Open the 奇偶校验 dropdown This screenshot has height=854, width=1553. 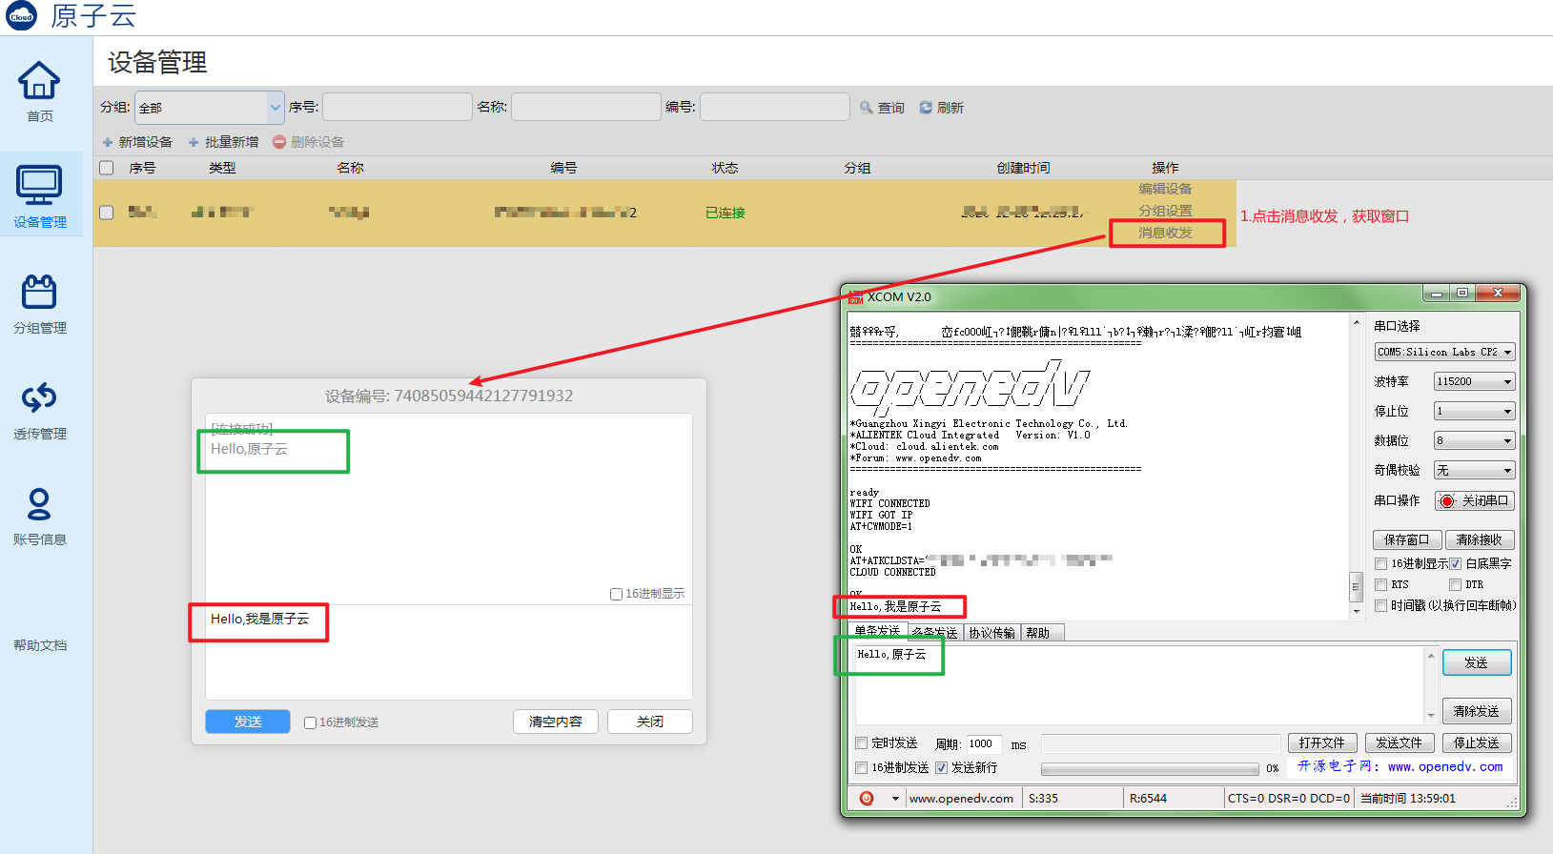coord(1475,471)
